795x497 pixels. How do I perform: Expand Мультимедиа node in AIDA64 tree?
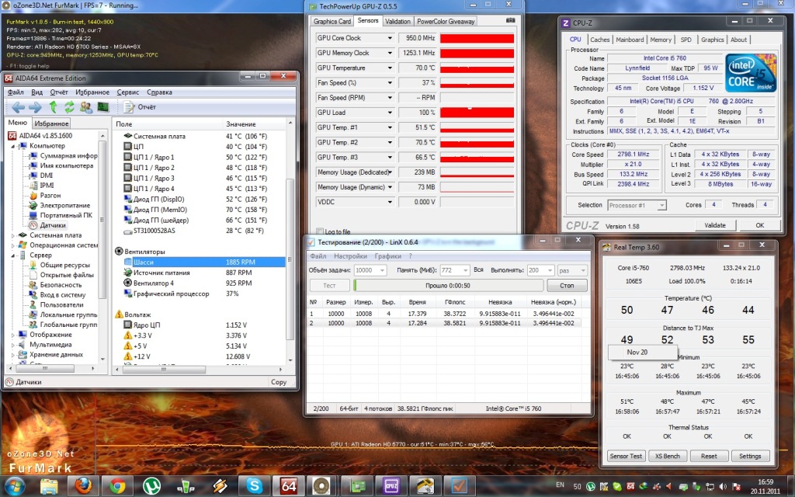(13, 345)
